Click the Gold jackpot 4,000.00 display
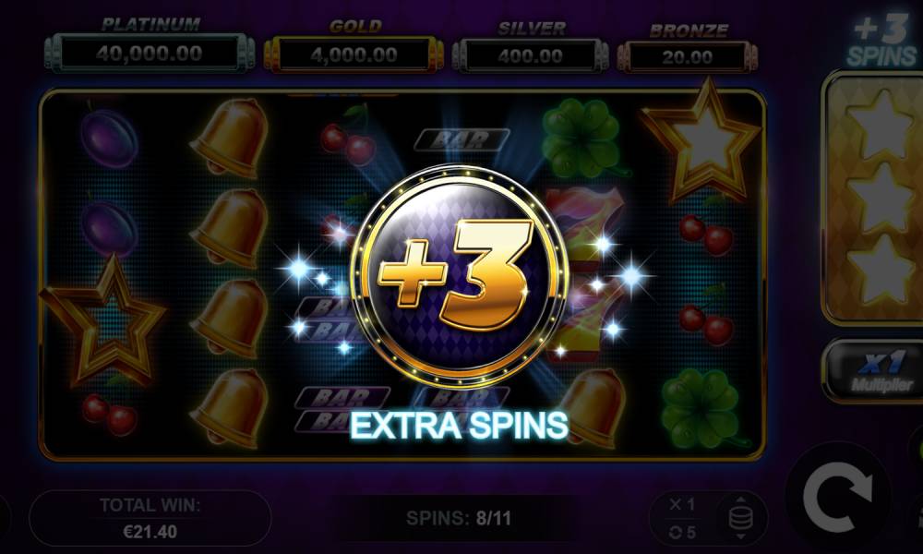The width and height of the screenshot is (923, 554). 354,55
